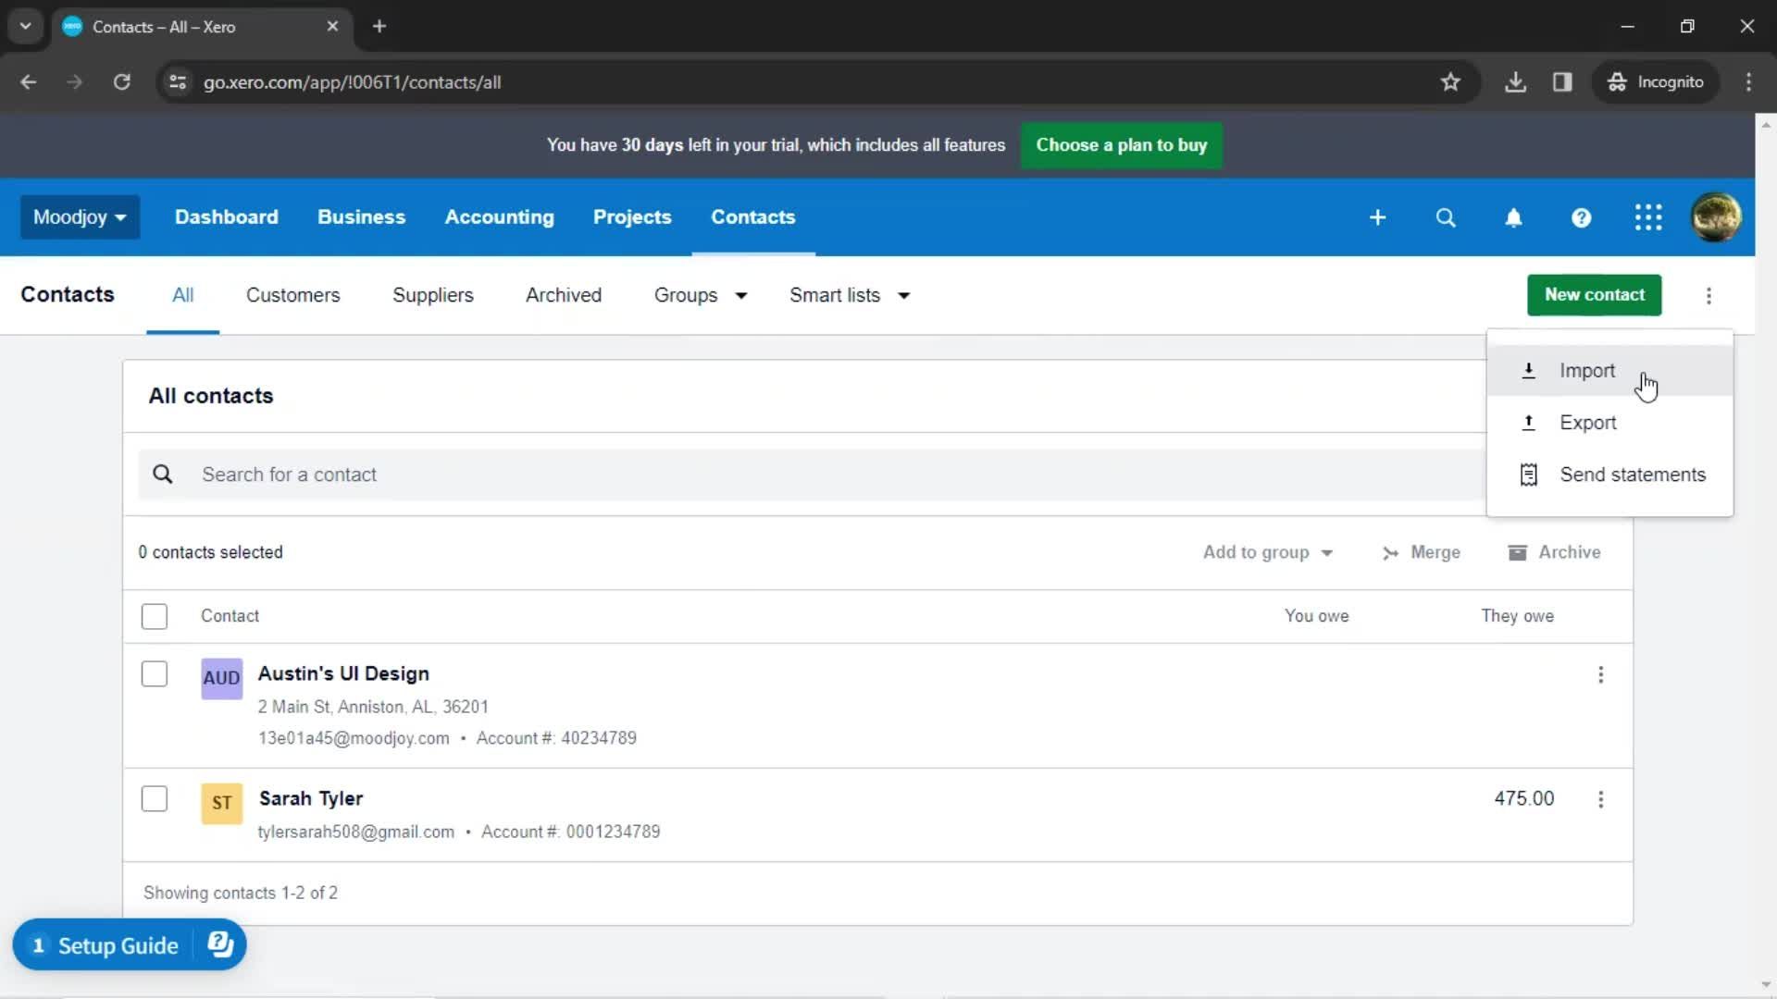This screenshot has height=999, width=1777.
Task: Click the tylersarah508@gmail.com email text
Action: (355, 832)
